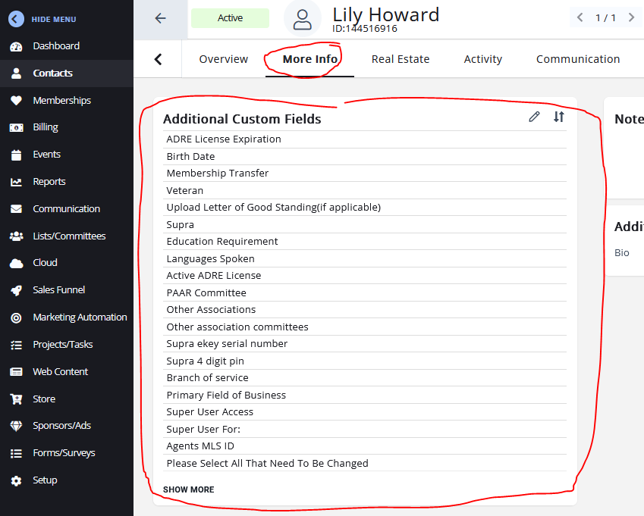
Task: Open Sales Funnel rocket item
Action: 58,290
